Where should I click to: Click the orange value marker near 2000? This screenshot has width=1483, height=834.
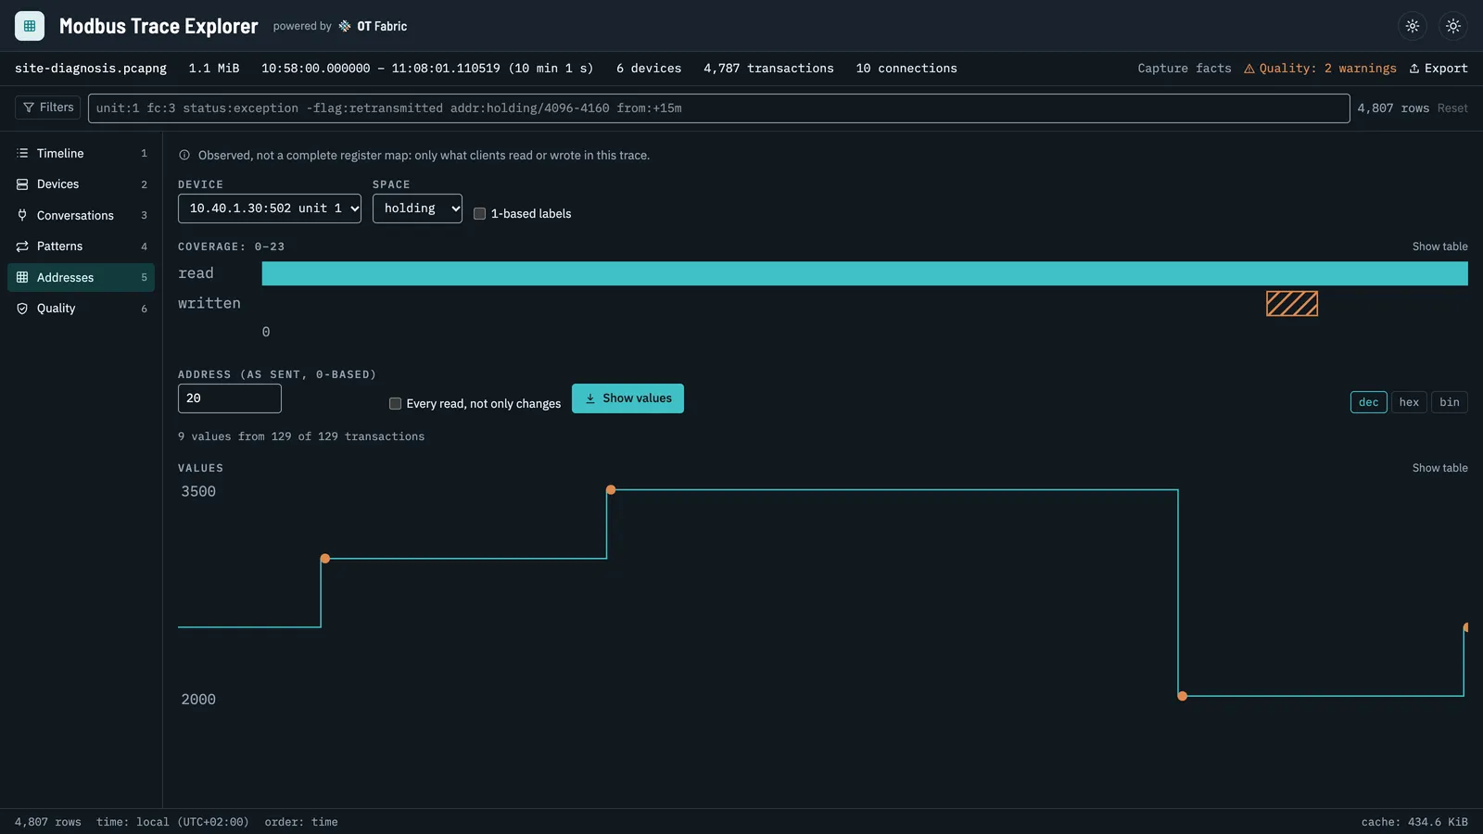1182,696
